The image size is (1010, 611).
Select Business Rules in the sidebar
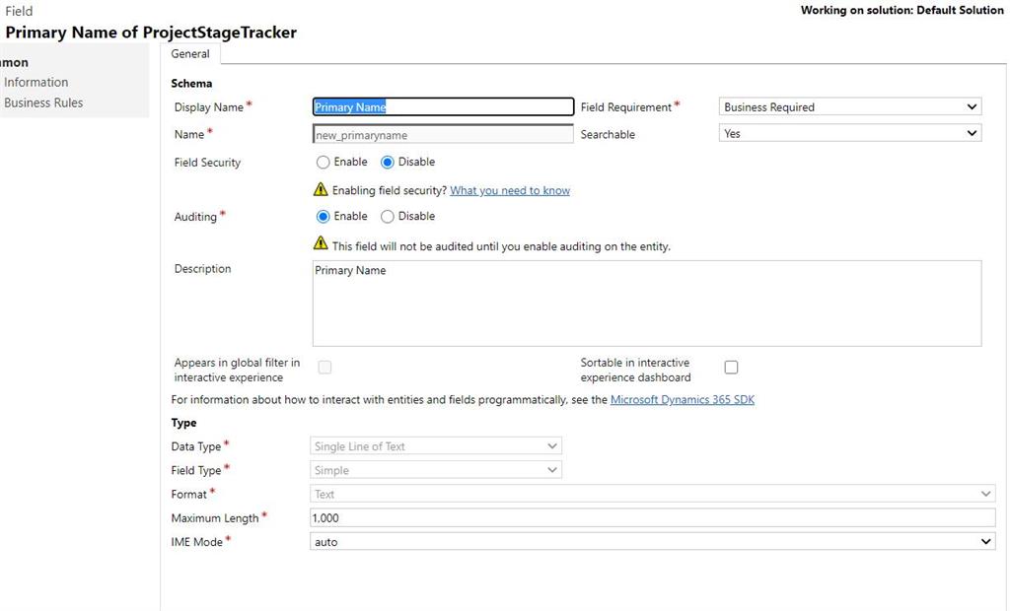pos(42,102)
